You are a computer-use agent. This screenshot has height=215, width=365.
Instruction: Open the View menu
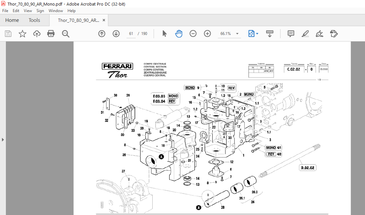28,11
